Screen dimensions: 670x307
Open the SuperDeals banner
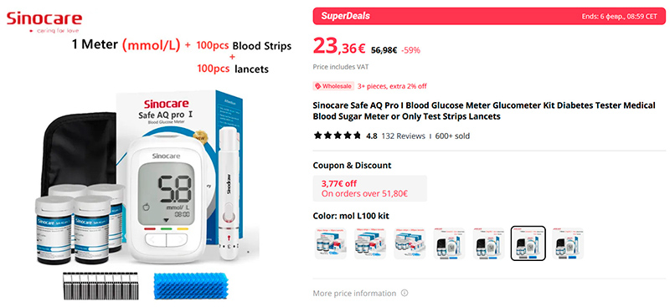489,16
